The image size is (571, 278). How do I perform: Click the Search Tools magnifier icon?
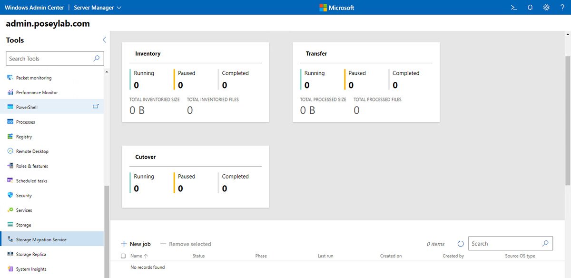tap(97, 59)
